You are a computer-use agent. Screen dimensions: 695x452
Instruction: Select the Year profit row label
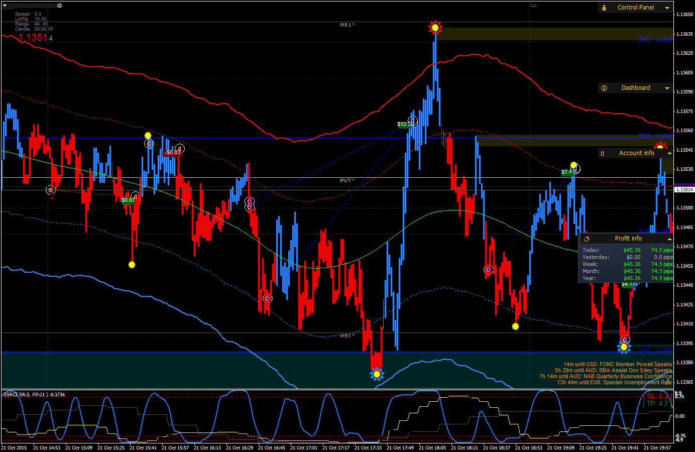pyautogui.click(x=589, y=278)
